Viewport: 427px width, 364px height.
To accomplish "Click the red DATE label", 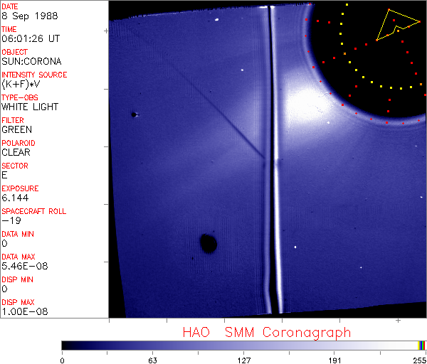I will (x=10, y=6).
